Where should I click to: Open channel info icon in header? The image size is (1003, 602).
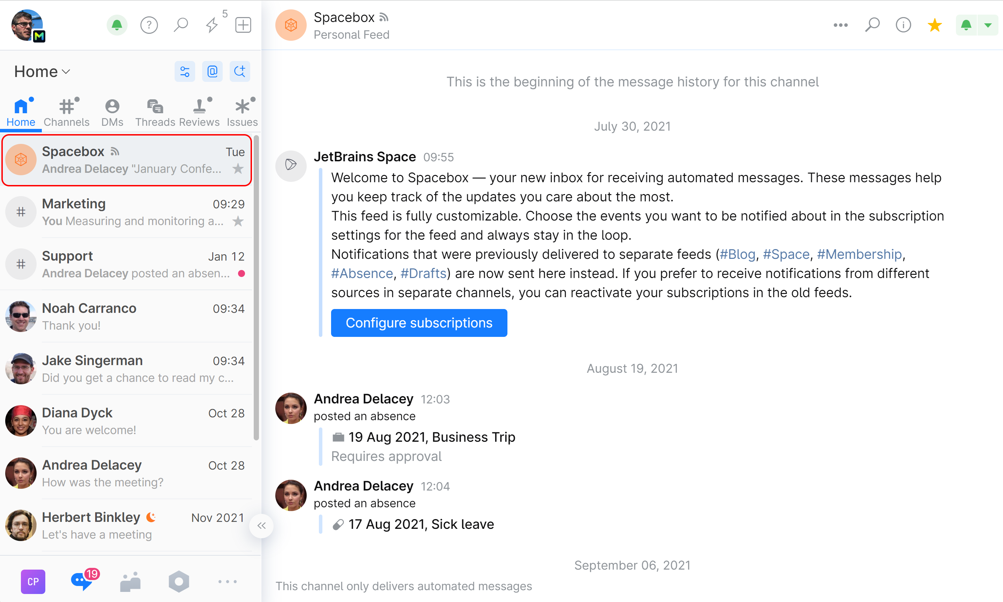click(903, 25)
